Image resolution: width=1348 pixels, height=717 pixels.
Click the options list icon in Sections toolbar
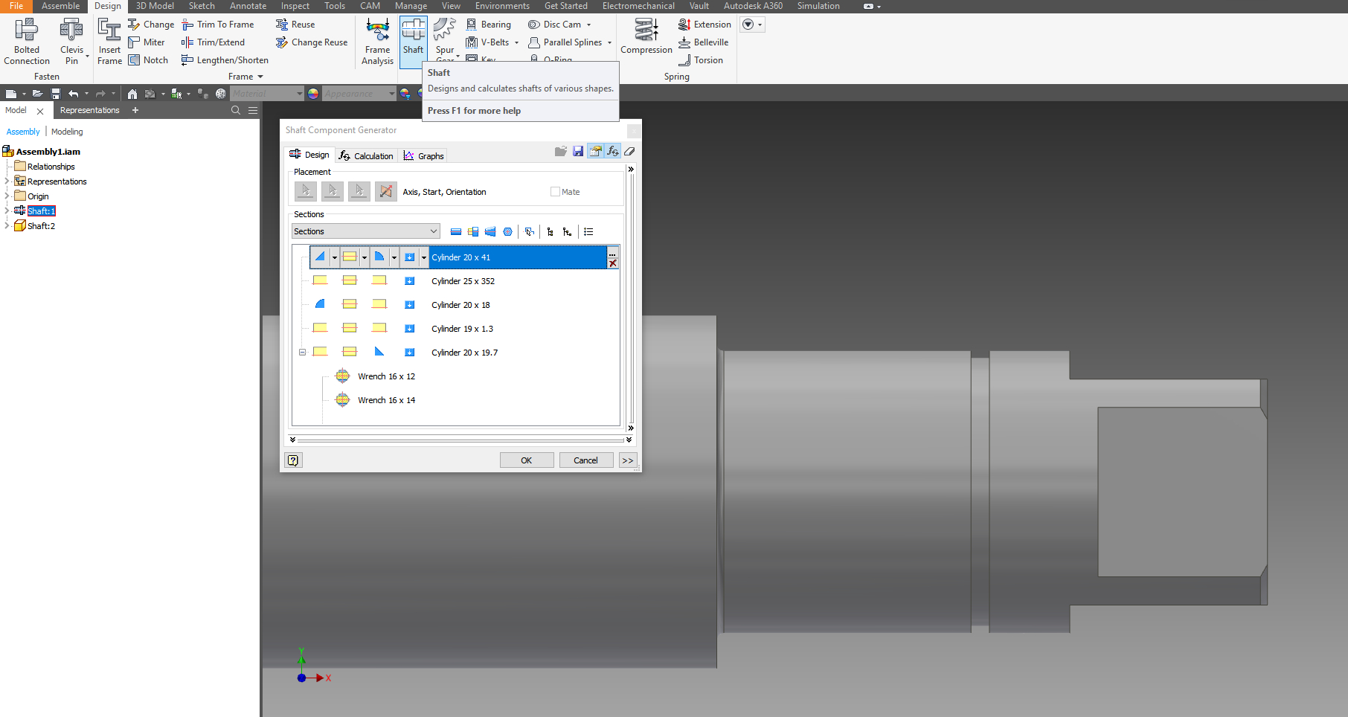point(588,231)
